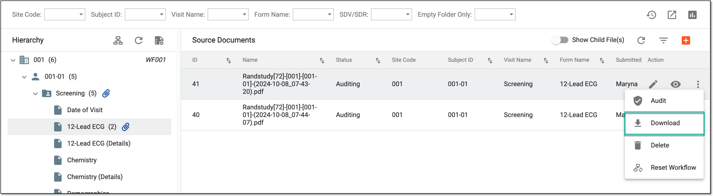Open the SDV/SDR dropdown

(391, 14)
